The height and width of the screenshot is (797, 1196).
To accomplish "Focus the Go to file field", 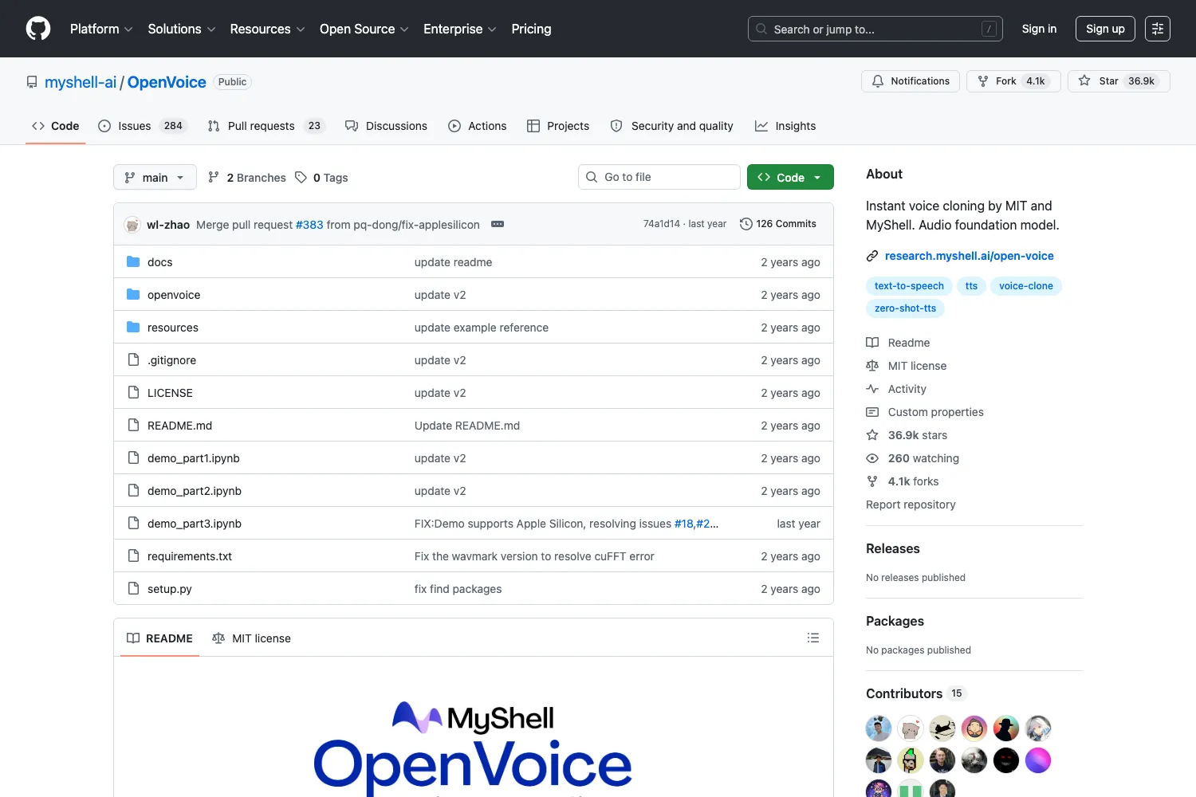I will click(x=659, y=177).
